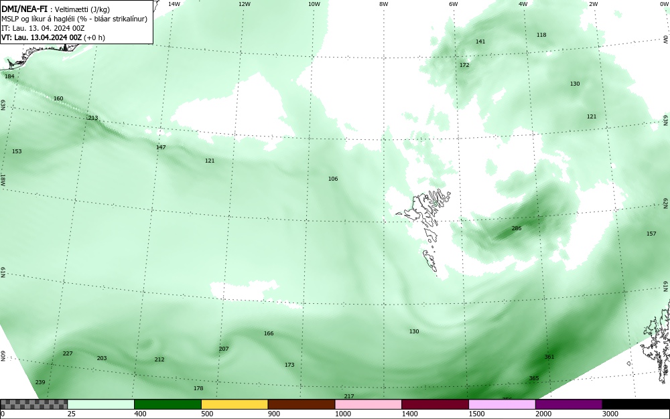Click the map value 184 near Iceland coast

pos(9,76)
